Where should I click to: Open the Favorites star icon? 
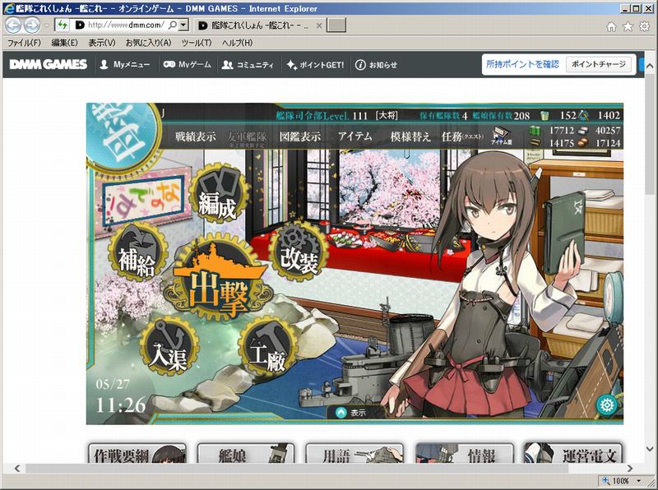click(x=628, y=27)
